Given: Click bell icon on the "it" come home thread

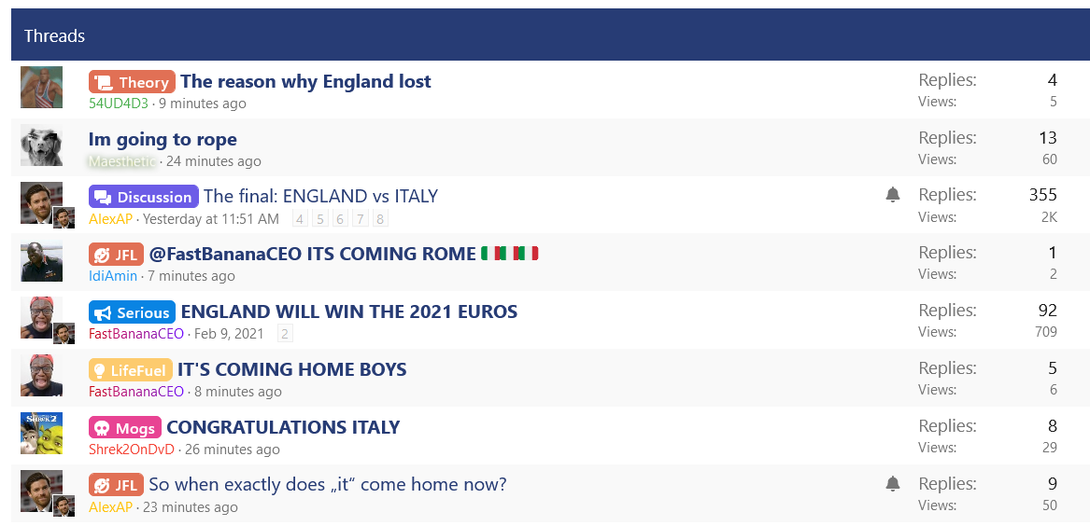Looking at the screenshot, I should click(x=893, y=484).
